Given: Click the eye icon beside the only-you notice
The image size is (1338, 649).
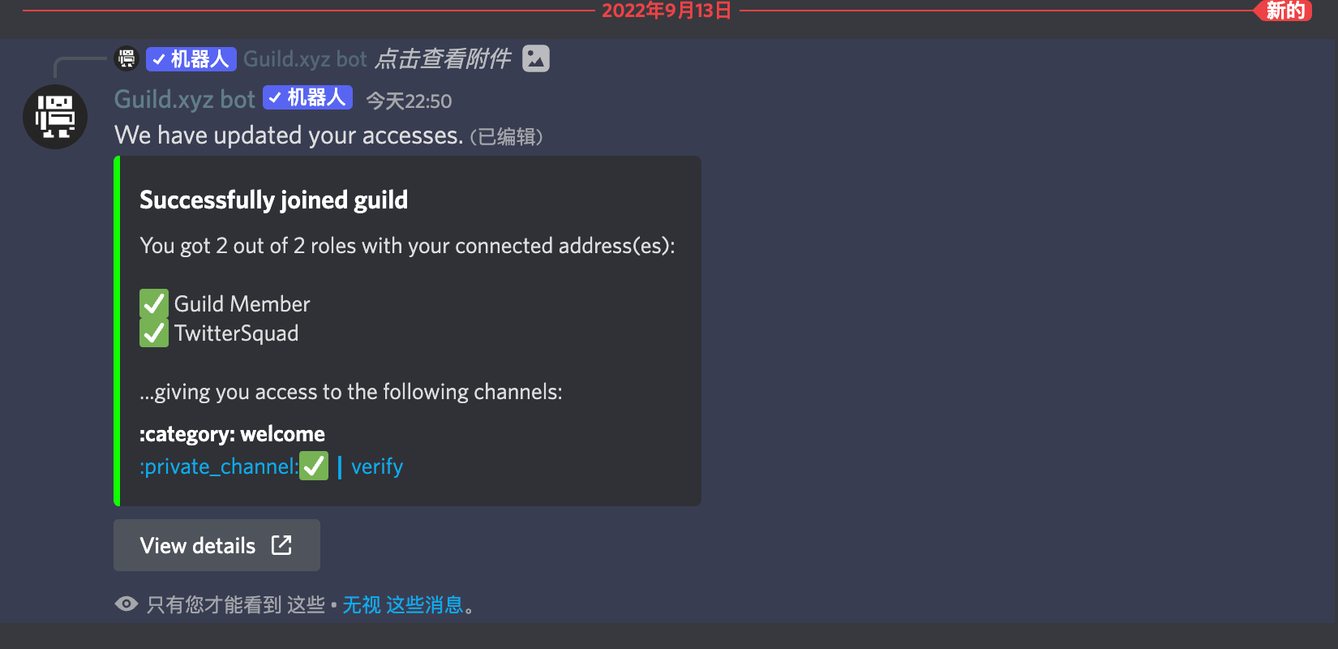Looking at the screenshot, I should tap(127, 604).
